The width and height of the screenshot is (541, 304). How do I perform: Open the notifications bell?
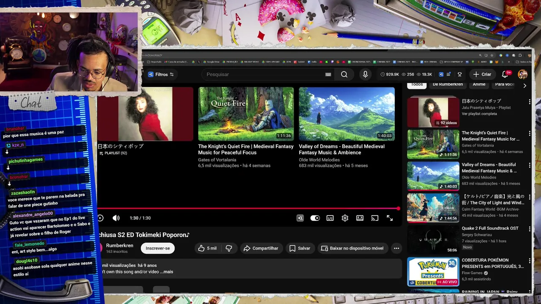(x=505, y=74)
